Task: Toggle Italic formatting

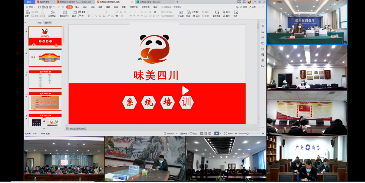Action: [93, 16]
